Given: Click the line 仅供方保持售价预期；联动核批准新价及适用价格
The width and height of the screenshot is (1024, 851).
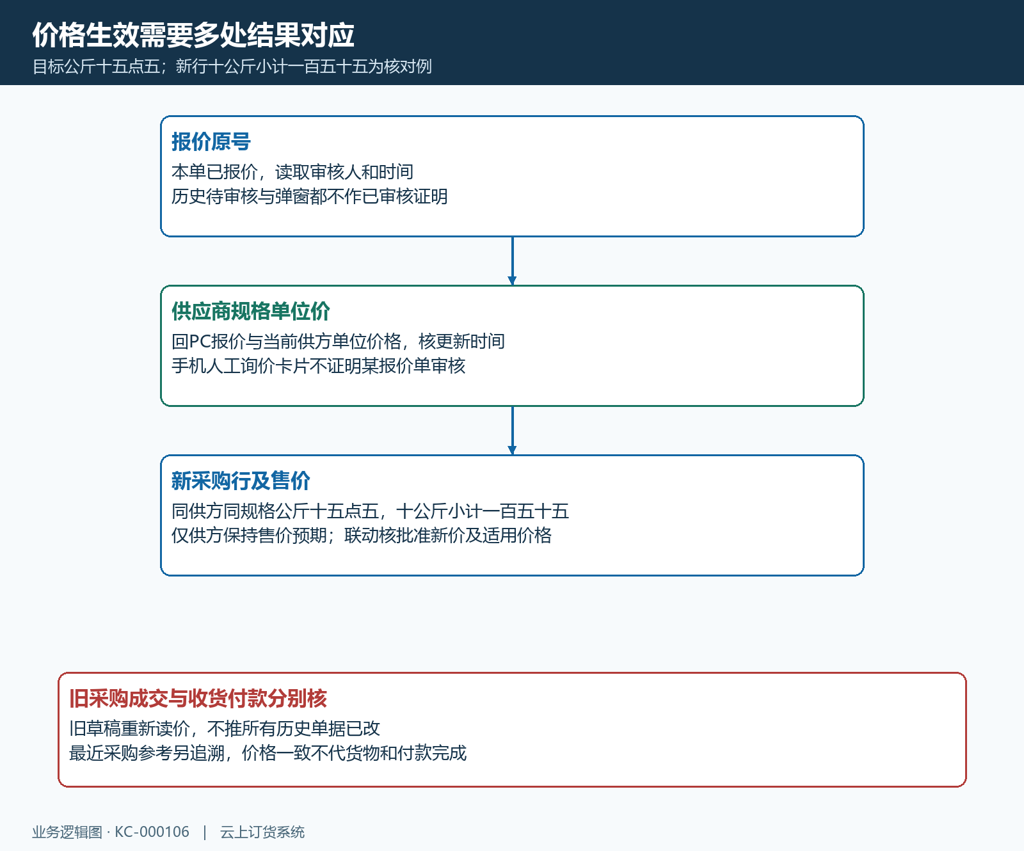Looking at the screenshot, I should click(362, 535).
